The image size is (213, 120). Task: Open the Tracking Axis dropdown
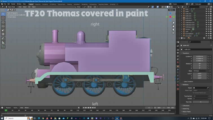click(201, 96)
